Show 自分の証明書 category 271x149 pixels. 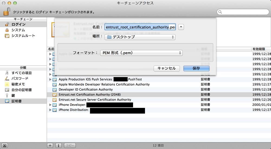coord(23,90)
